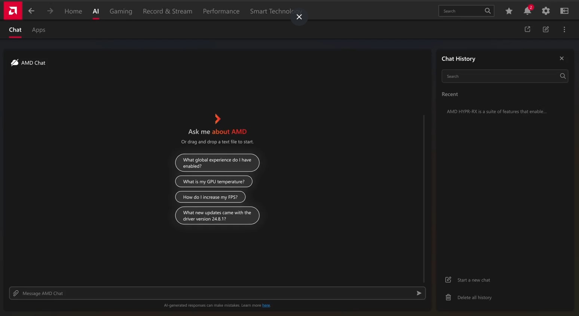This screenshot has width=579, height=316.
Task: Close the Chat History panel
Action: pyautogui.click(x=561, y=58)
